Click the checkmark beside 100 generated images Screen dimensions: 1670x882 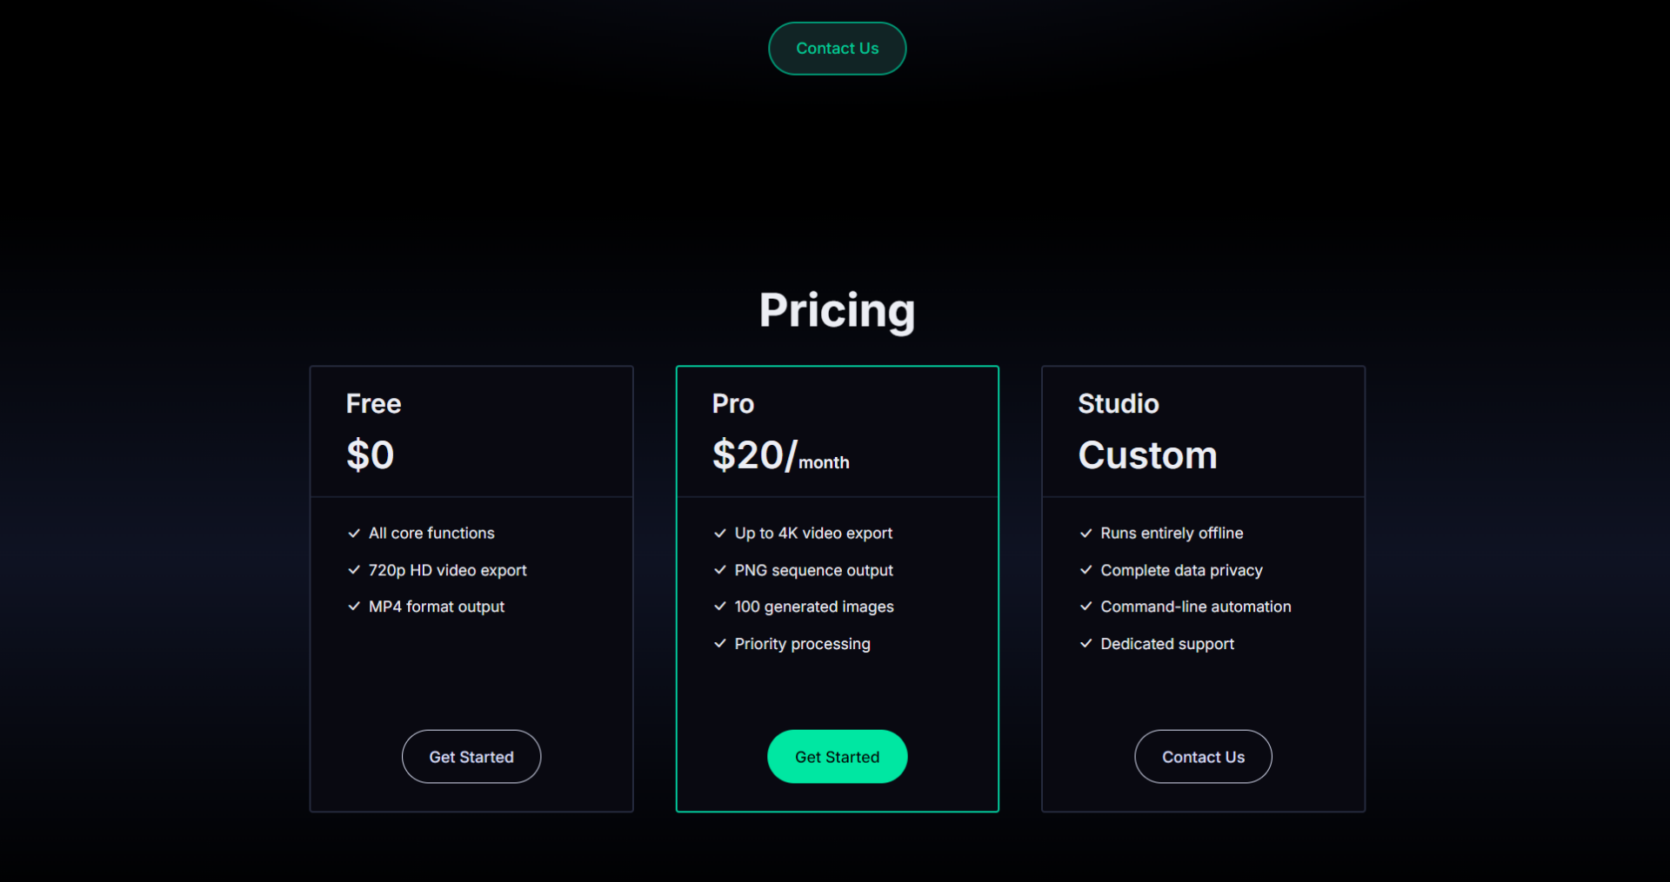coord(720,607)
